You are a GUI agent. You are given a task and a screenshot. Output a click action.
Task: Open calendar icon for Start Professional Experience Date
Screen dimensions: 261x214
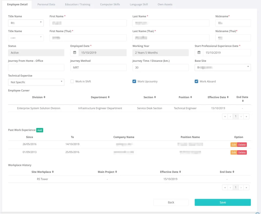click(199, 53)
